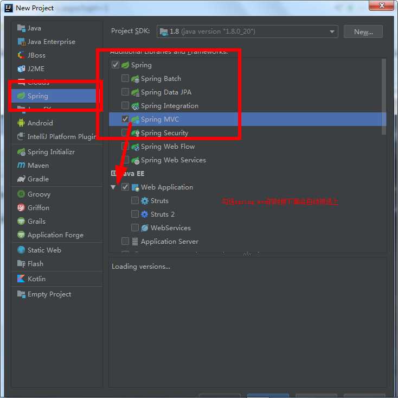Click the Kotlin project type label
The height and width of the screenshot is (398, 398).
tap(36, 279)
